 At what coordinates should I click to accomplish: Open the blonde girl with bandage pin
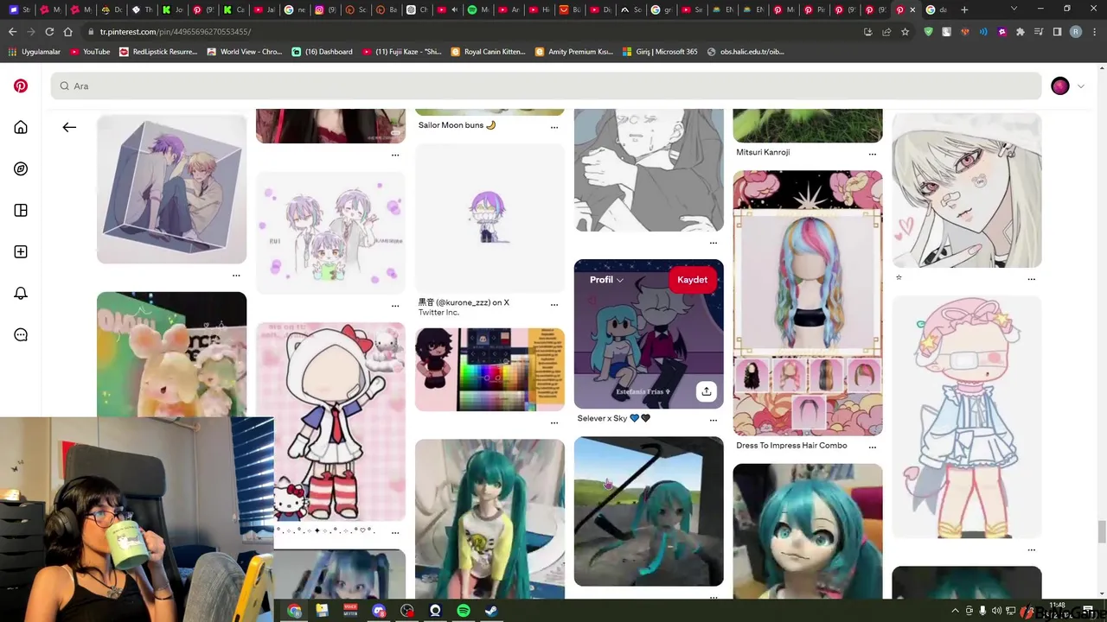click(967, 189)
